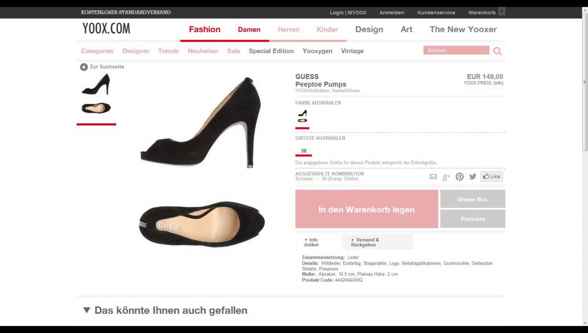This screenshot has width=588, height=333.
Task: Open the Design main menu
Action: (x=369, y=29)
